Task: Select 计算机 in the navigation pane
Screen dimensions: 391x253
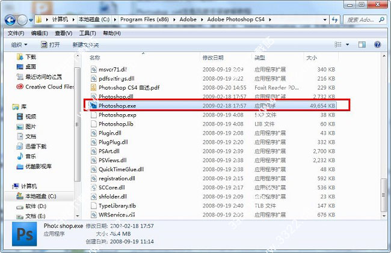Action: click(x=25, y=186)
